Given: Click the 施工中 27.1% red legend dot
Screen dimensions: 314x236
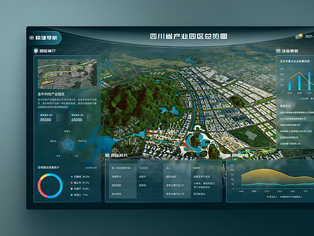Looking at the screenshot, I should [x=71, y=183].
